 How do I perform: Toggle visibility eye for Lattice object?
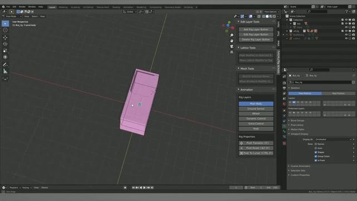coord(346,39)
